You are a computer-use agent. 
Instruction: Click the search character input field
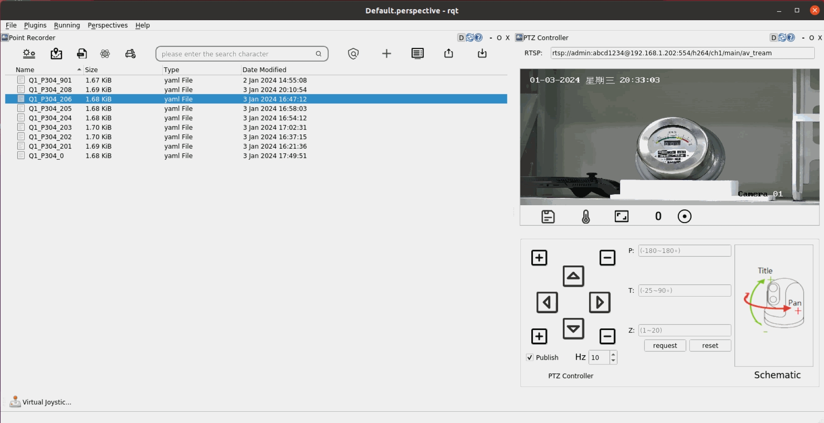[x=237, y=54]
